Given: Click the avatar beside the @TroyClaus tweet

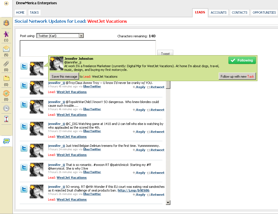Looking at the screenshot, I should pyautogui.click(x=37, y=88).
